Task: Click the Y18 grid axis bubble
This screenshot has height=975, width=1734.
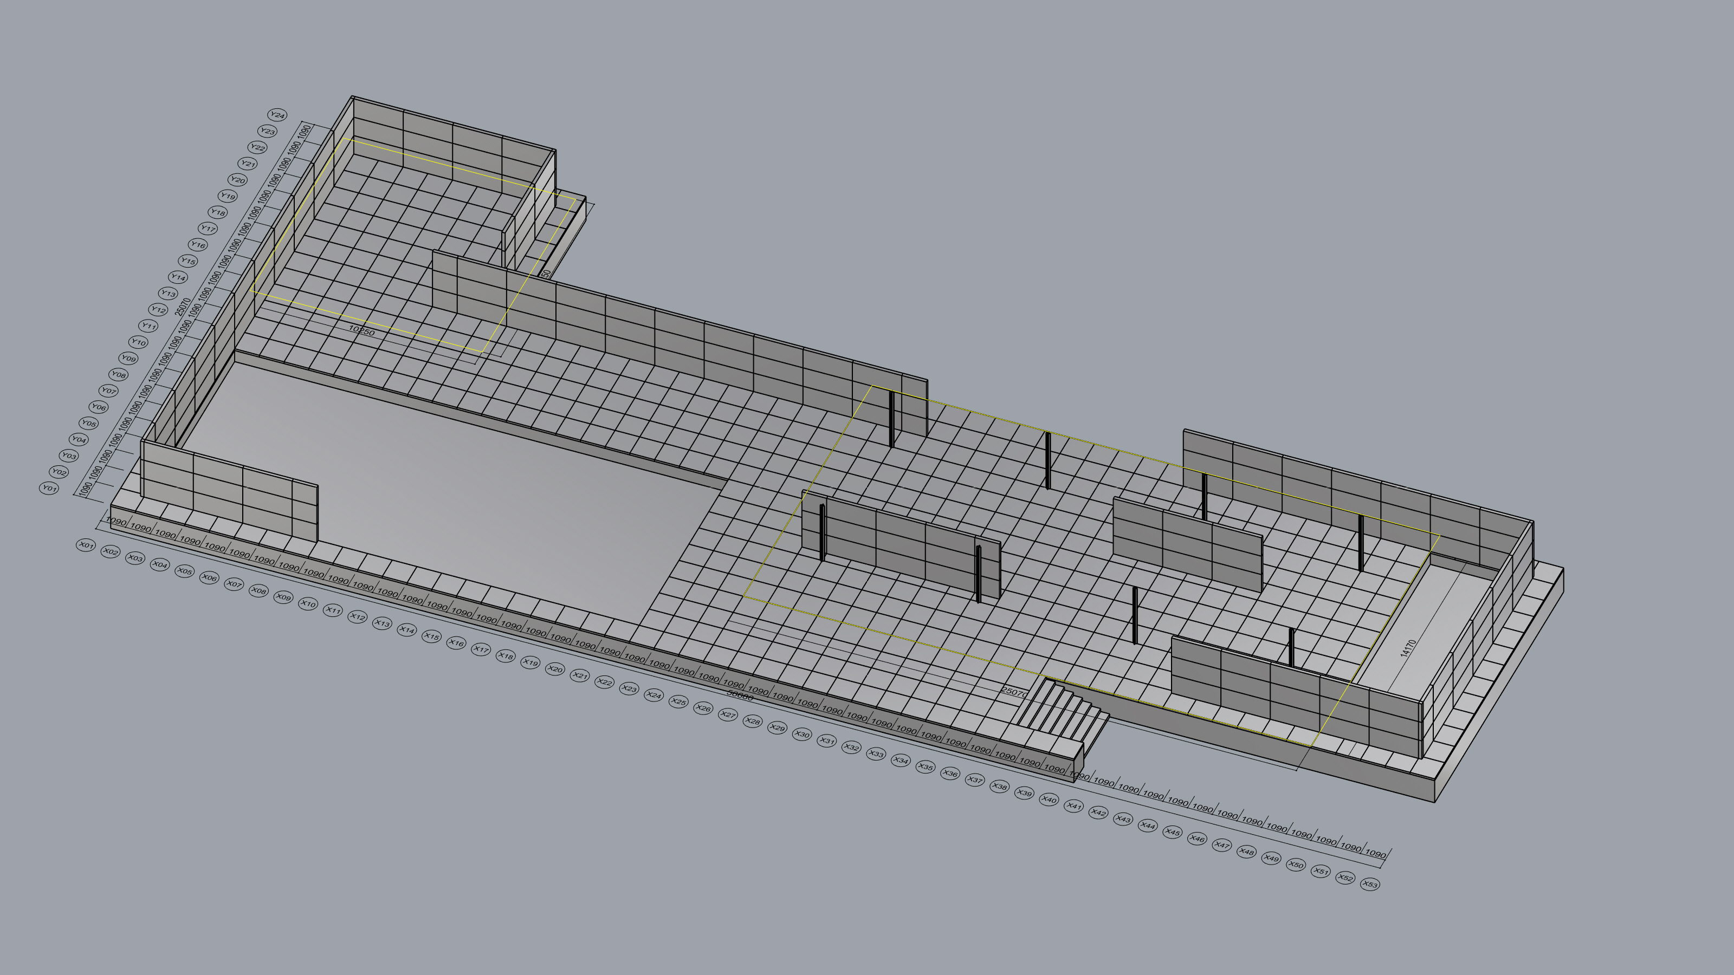Action: (x=217, y=213)
